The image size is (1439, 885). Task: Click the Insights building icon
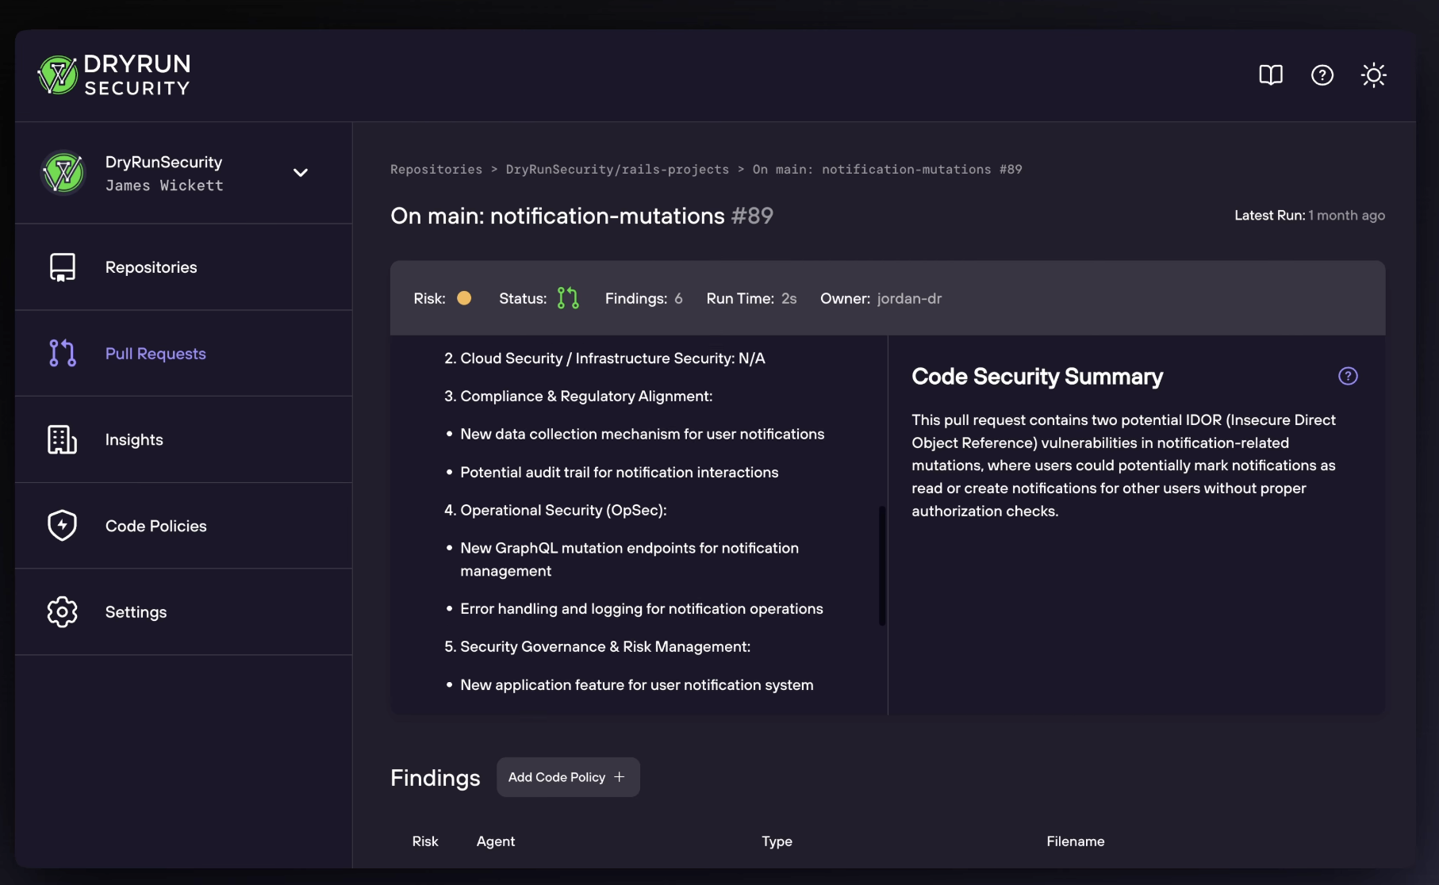click(x=63, y=439)
